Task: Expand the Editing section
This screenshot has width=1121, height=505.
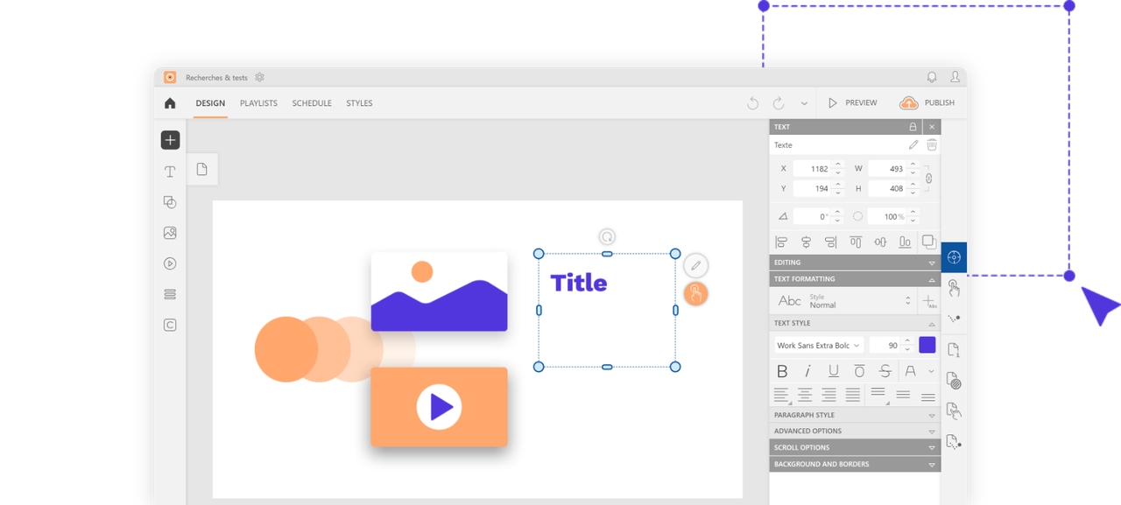Action: click(855, 263)
